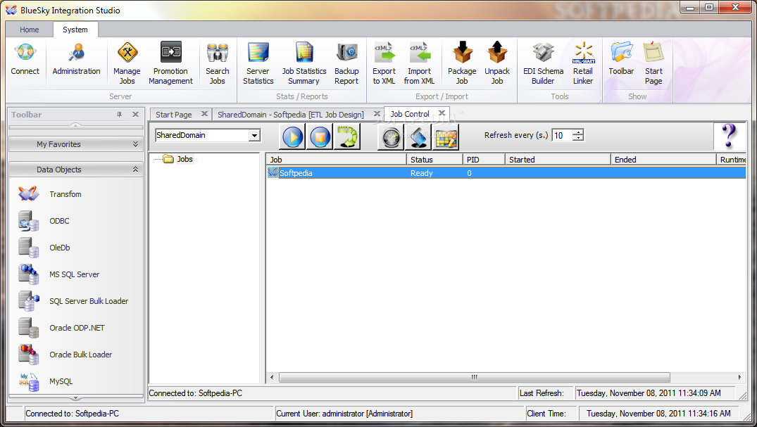The image size is (757, 427).
Task: Show the Start Page via ribbon
Action: pos(653,64)
